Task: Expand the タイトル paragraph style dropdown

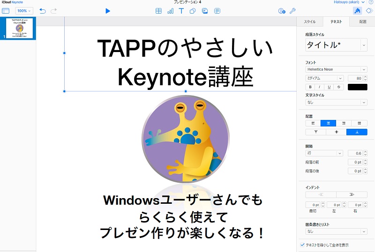Action: (364, 45)
